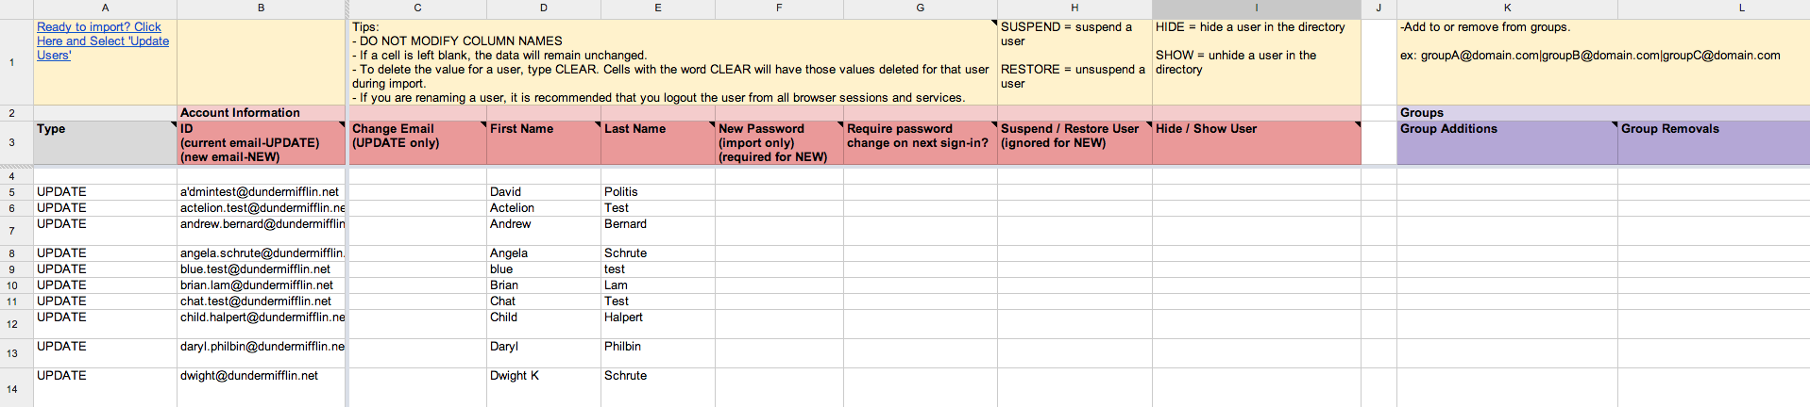1810x407 pixels.
Task: Select the 'Type' column heading cell
Action: click(x=105, y=143)
